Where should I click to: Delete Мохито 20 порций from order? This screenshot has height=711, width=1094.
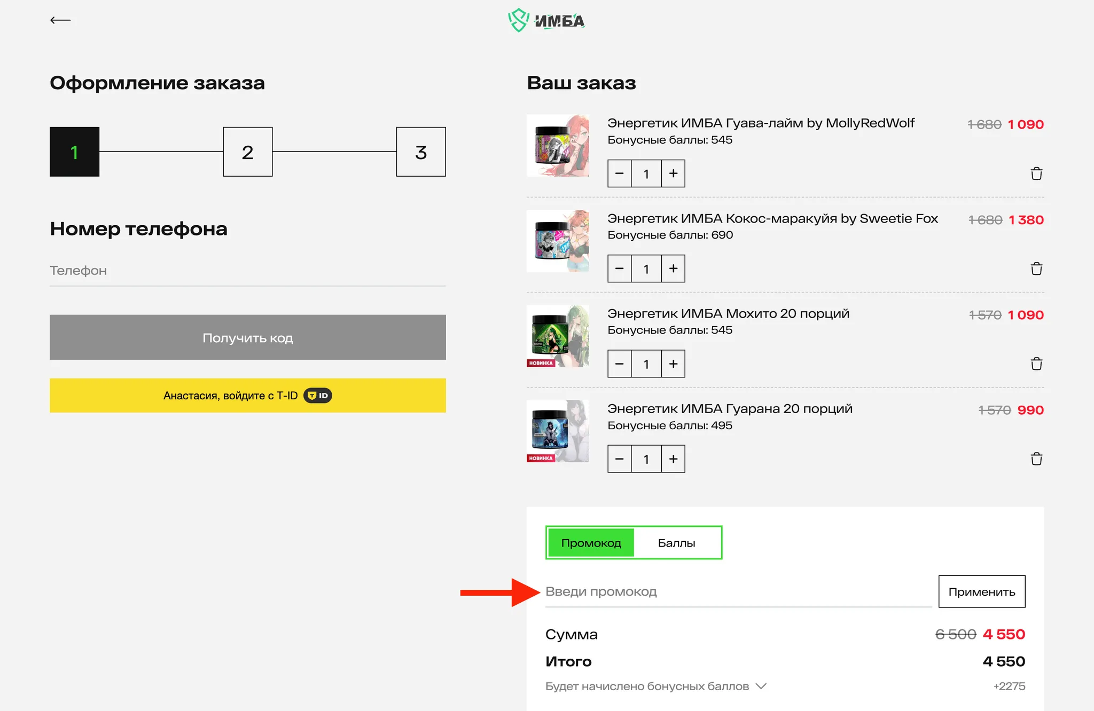click(1036, 364)
